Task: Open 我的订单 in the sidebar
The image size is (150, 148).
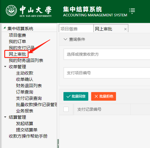Action: point(17,42)
